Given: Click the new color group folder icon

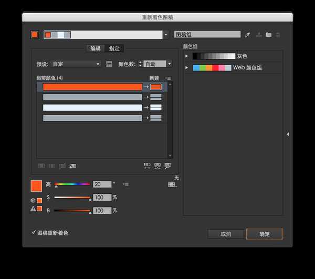Looking at the screenshot, I should coord(269,35).
